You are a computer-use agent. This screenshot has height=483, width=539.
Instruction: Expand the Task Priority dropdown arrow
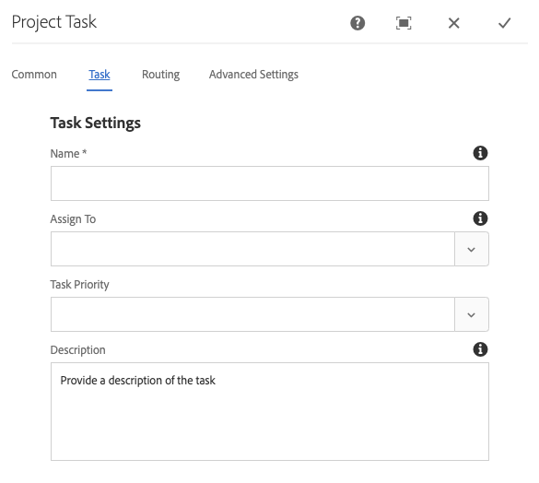(x=472, y=314)
